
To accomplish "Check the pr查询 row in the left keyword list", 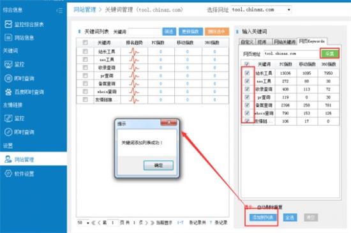I will (x=85, y=75).
